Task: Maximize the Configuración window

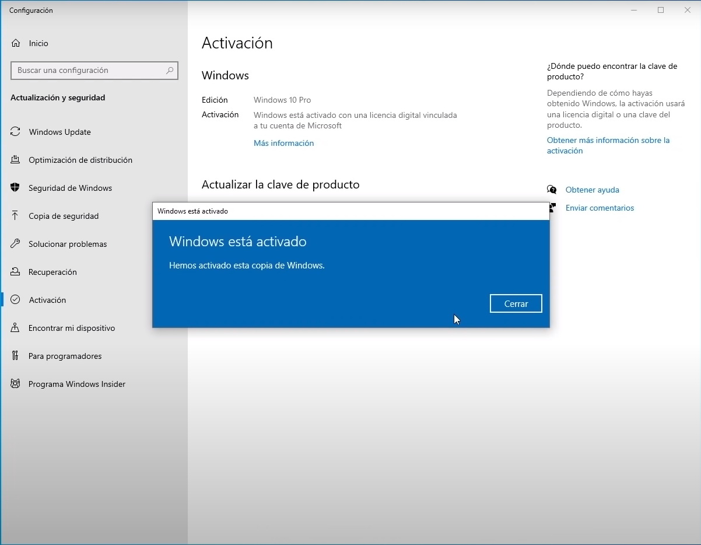Action: [661, 10]
